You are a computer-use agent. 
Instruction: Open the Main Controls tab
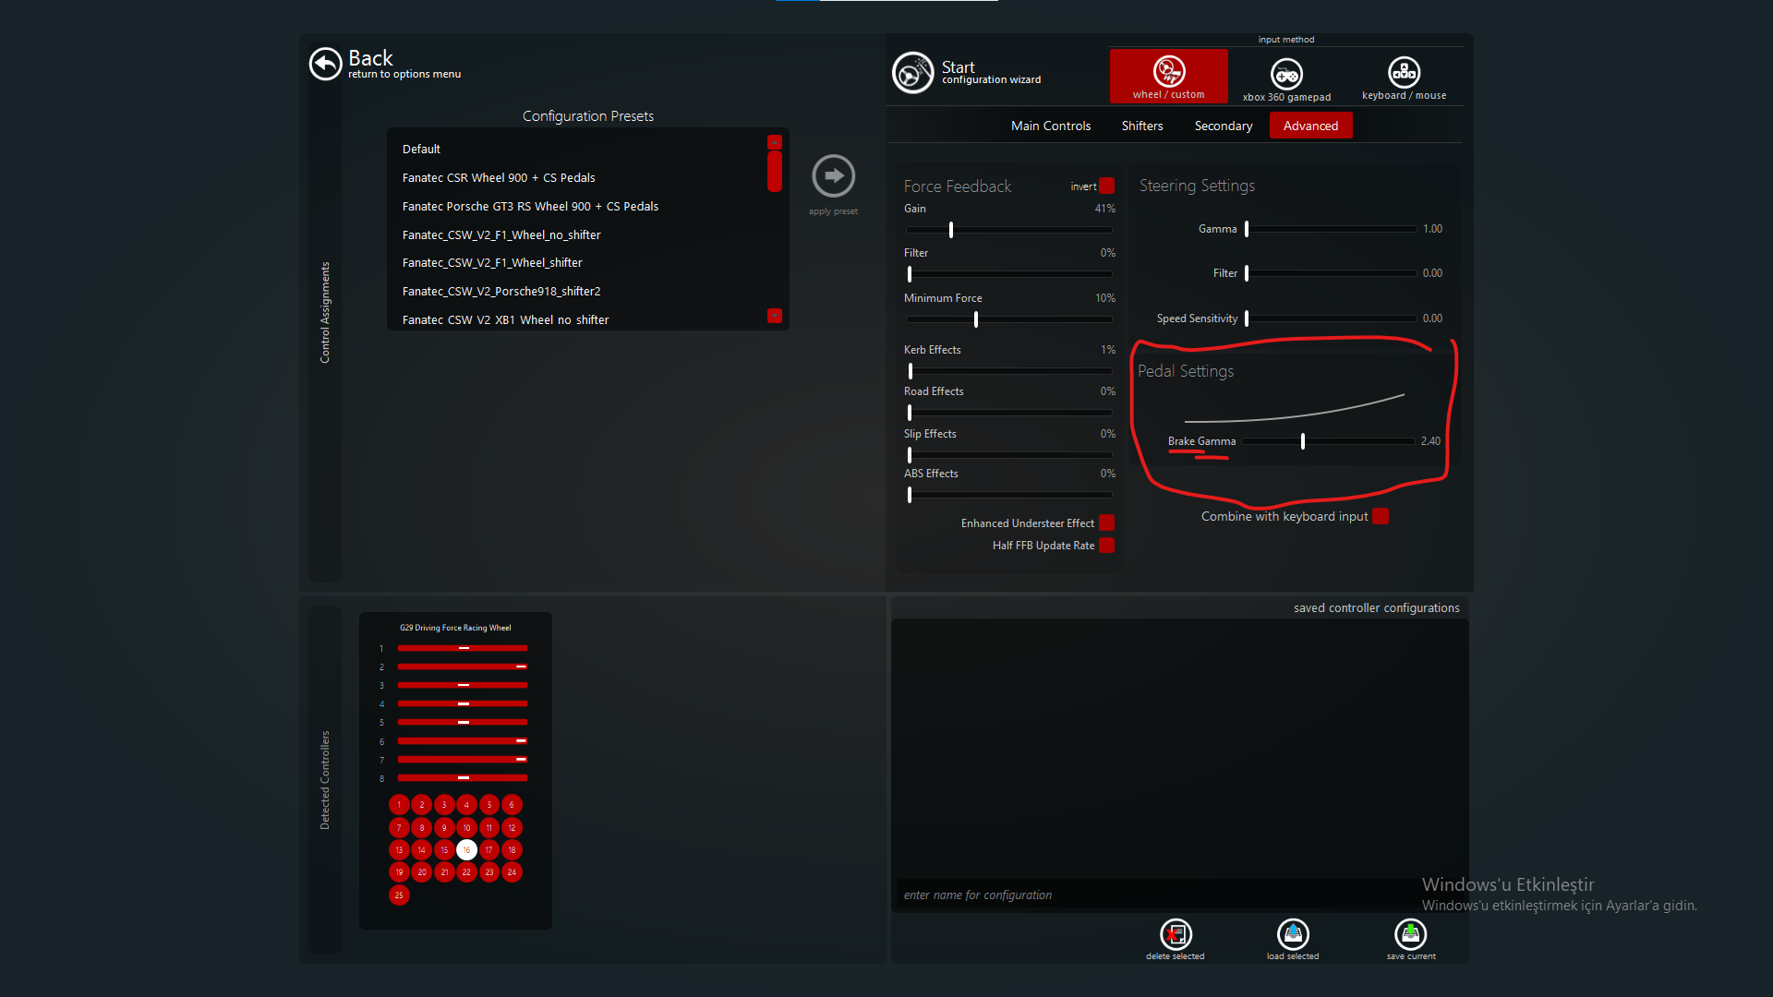(1051, 126)
